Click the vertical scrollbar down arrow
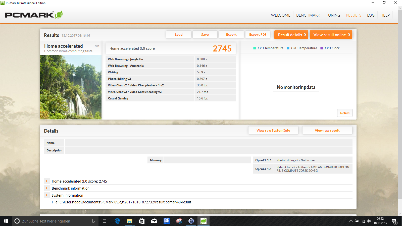This screenshot has height=226, width=402. (400, 214)
